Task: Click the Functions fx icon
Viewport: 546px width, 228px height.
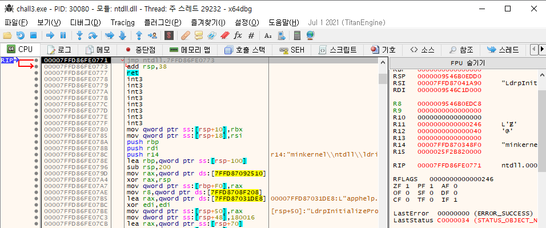Action: point(238,35)
